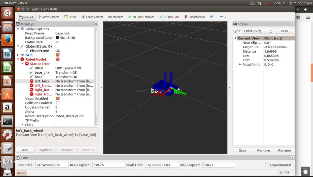Open Terminal from the dock

(x=8, y=121)
